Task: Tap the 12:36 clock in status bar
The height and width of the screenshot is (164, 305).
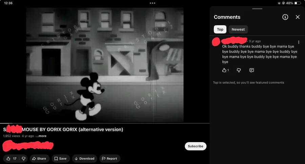Action: point(8,3)
